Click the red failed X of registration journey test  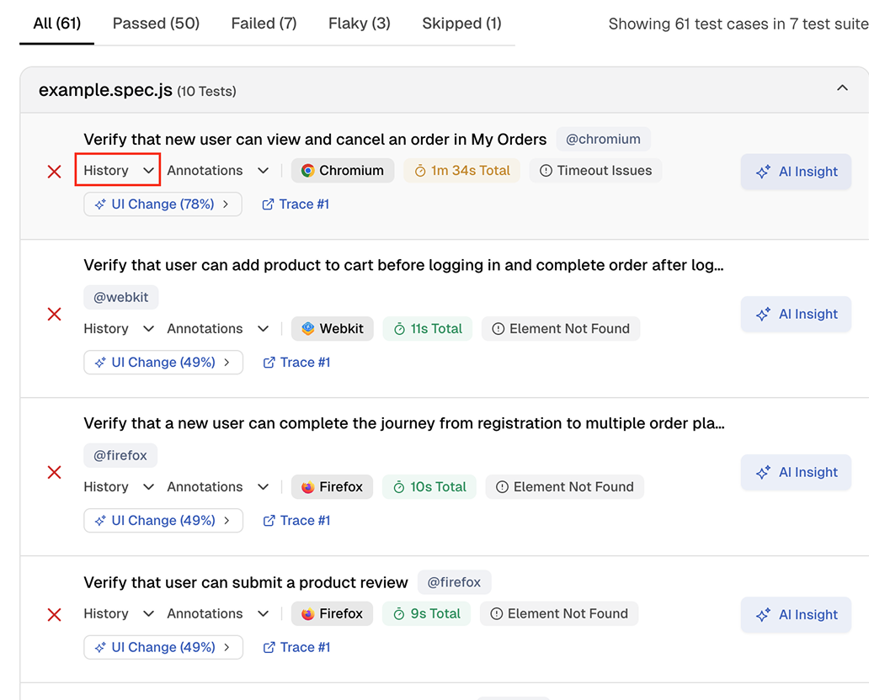(54, 472)
